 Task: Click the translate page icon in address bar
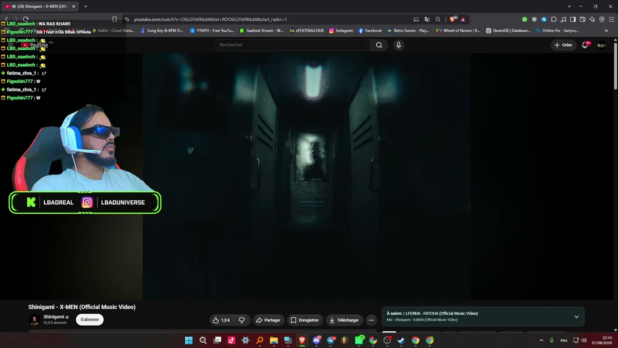427,19
